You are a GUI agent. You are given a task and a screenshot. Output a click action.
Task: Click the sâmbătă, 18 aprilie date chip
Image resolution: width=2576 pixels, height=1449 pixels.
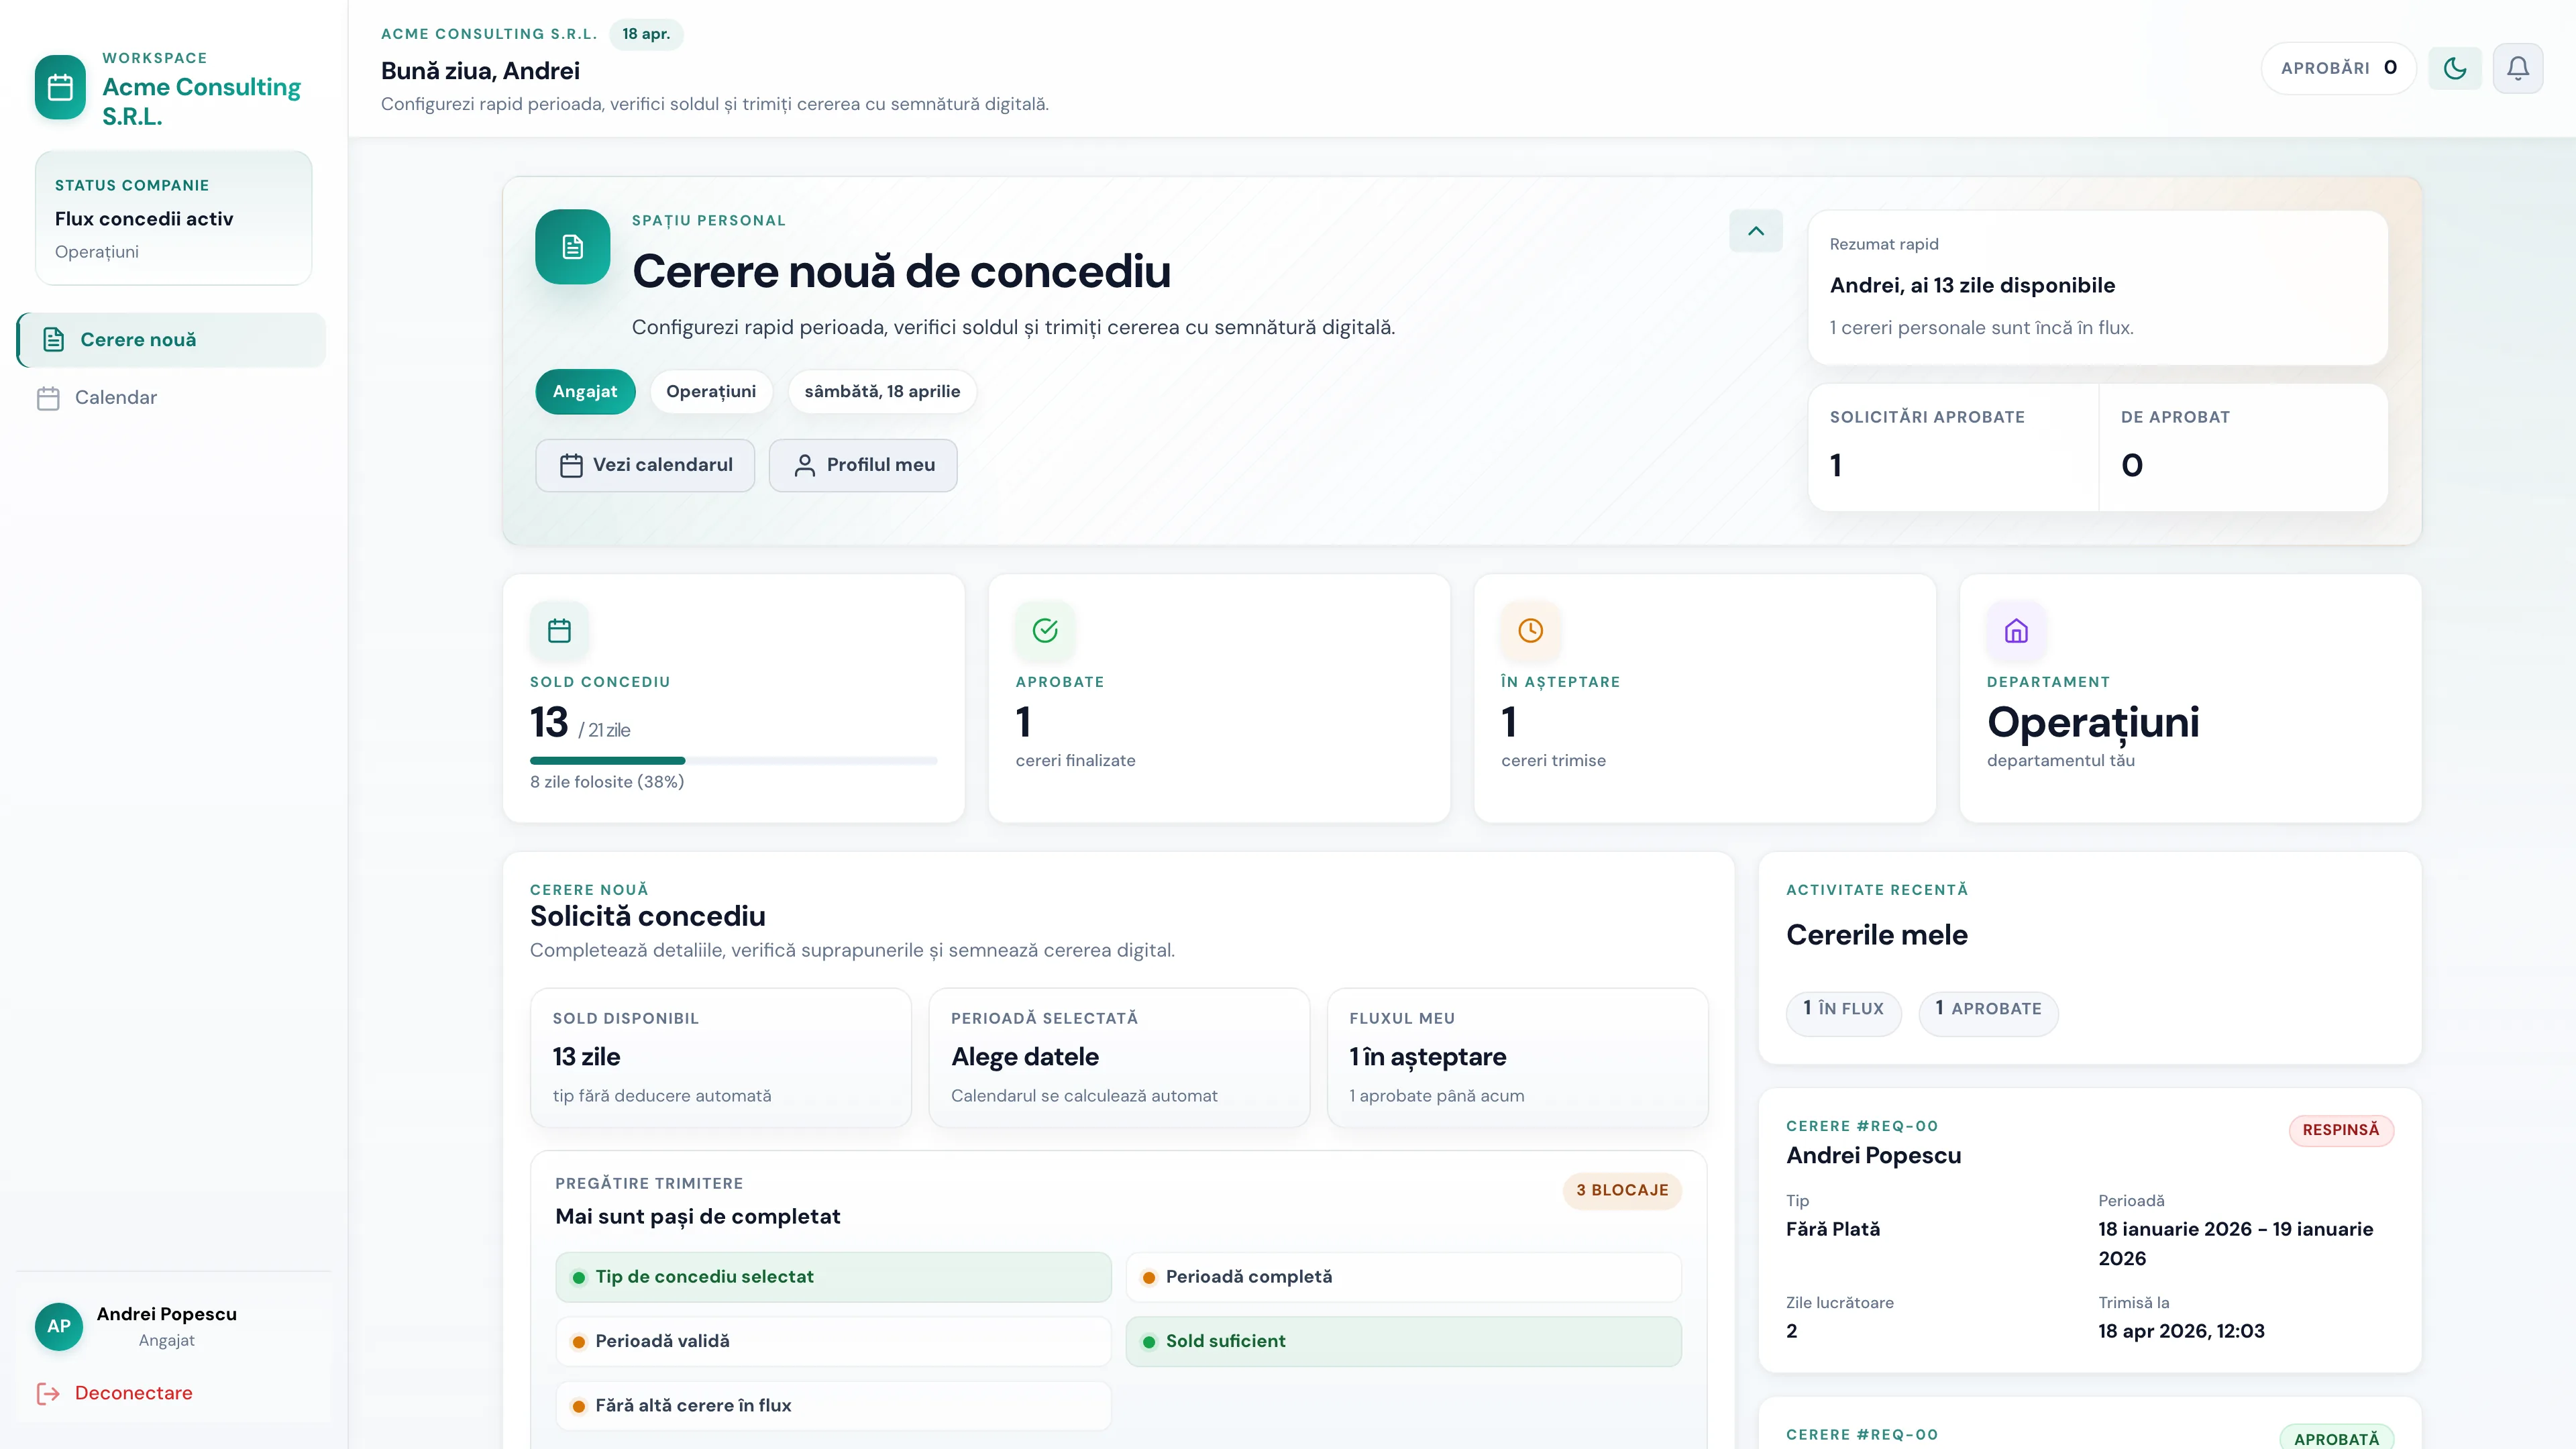(882, 391)
